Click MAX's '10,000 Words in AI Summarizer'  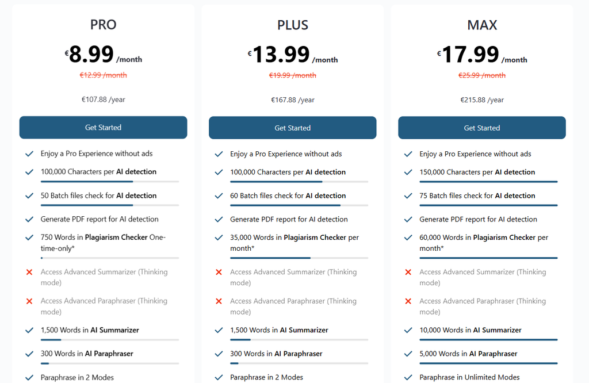pyautogui.click(x=471, y=330)
